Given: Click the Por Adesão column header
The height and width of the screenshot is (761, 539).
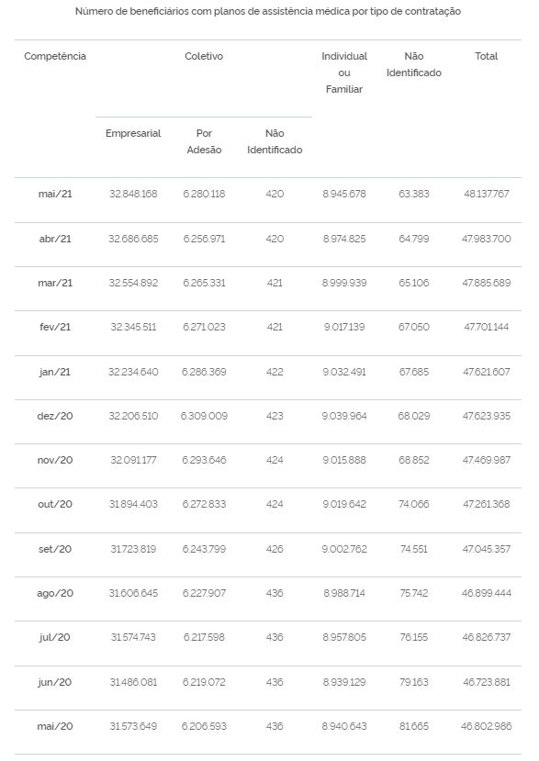Looking at the screenshot, I should coord(204,141).
